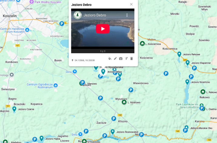The height and width of the screenshot is (143, 217).
Task: Click the parking marker at Manowo
Action: [x=82, y=82]
